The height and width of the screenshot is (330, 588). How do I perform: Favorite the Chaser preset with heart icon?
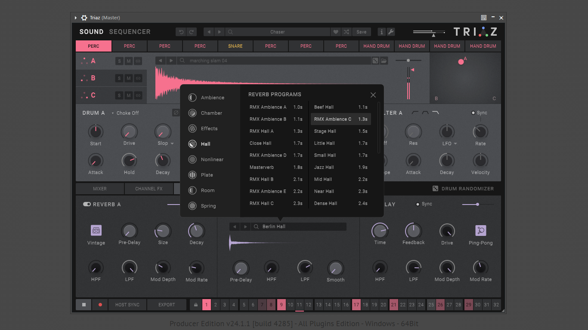coord(336,32)
